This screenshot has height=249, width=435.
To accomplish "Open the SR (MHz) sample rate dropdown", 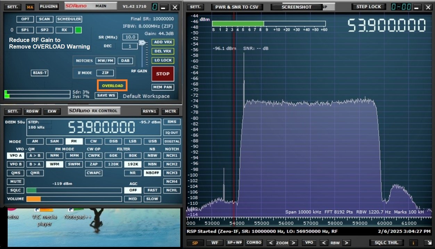I will (x=130, y=37).
